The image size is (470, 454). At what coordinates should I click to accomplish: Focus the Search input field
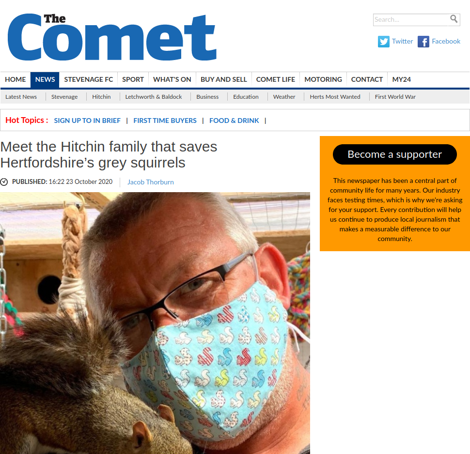(411, 20)
